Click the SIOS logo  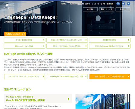coord(7,6)
